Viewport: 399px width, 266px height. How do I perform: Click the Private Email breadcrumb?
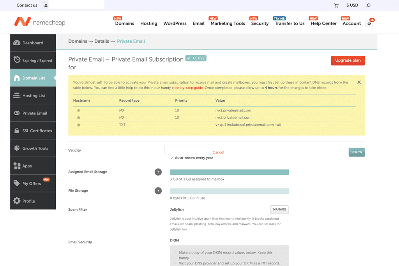(131, 41)
